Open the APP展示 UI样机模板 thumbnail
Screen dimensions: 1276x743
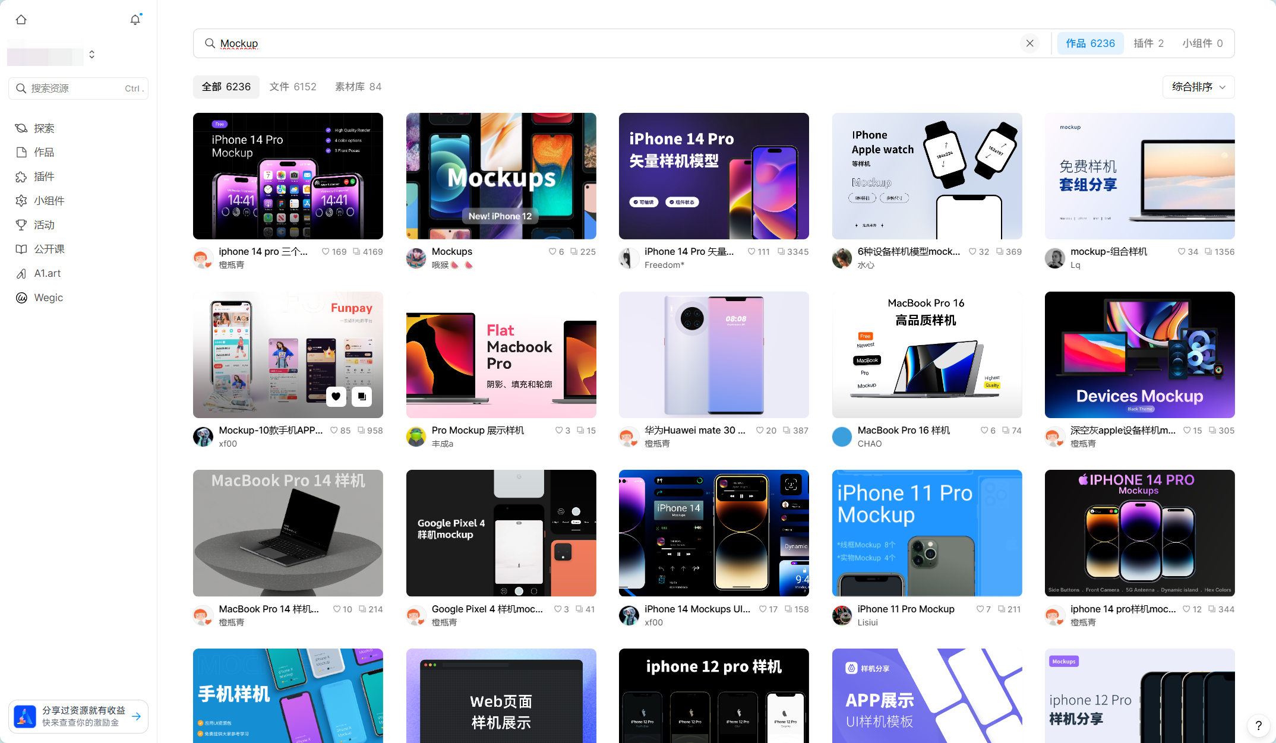(927, 695)
